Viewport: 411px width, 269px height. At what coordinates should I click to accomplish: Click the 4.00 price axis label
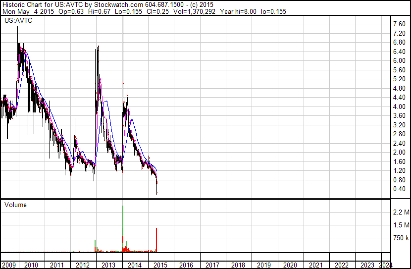(399, 107)
